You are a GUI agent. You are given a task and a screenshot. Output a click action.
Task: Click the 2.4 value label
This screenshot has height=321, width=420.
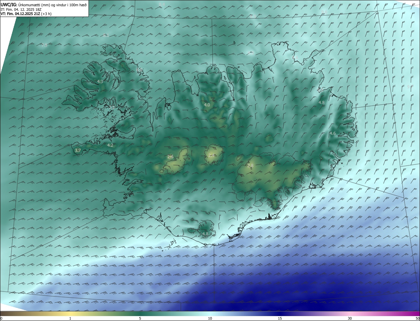pyautogui.click(x=212, y=156)
